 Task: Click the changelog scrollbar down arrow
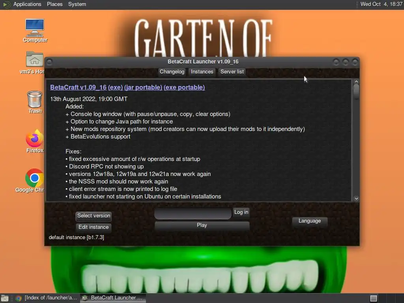coord(356,198)
